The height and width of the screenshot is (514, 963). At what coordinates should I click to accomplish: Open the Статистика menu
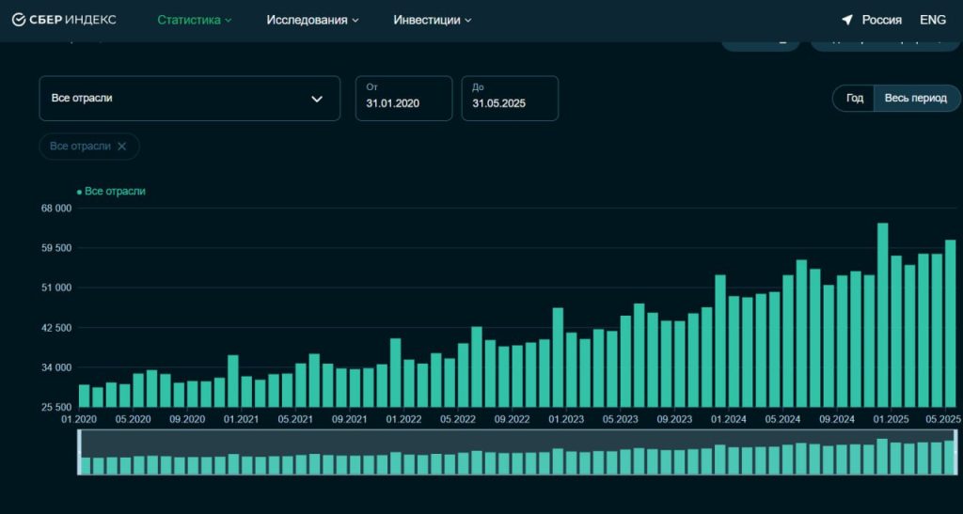click(194, 20)
